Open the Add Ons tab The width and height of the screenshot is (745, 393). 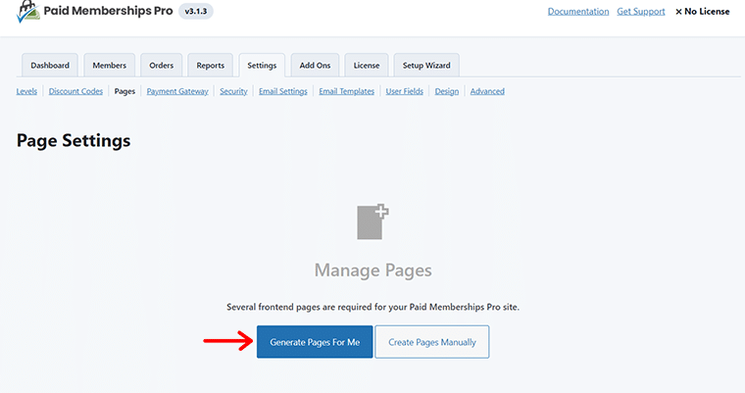[x=315, y=65]
